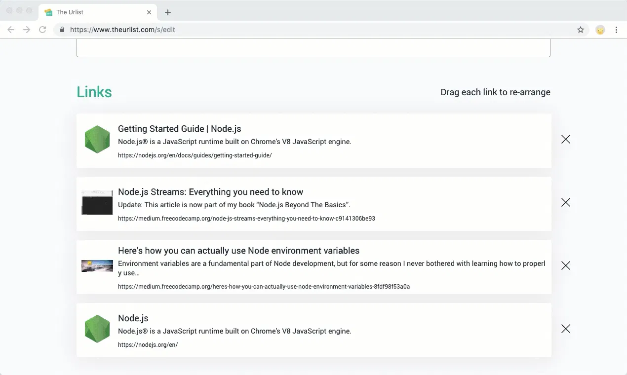
Task: Bookmark this page with the star icon
Action: (581, 30)
